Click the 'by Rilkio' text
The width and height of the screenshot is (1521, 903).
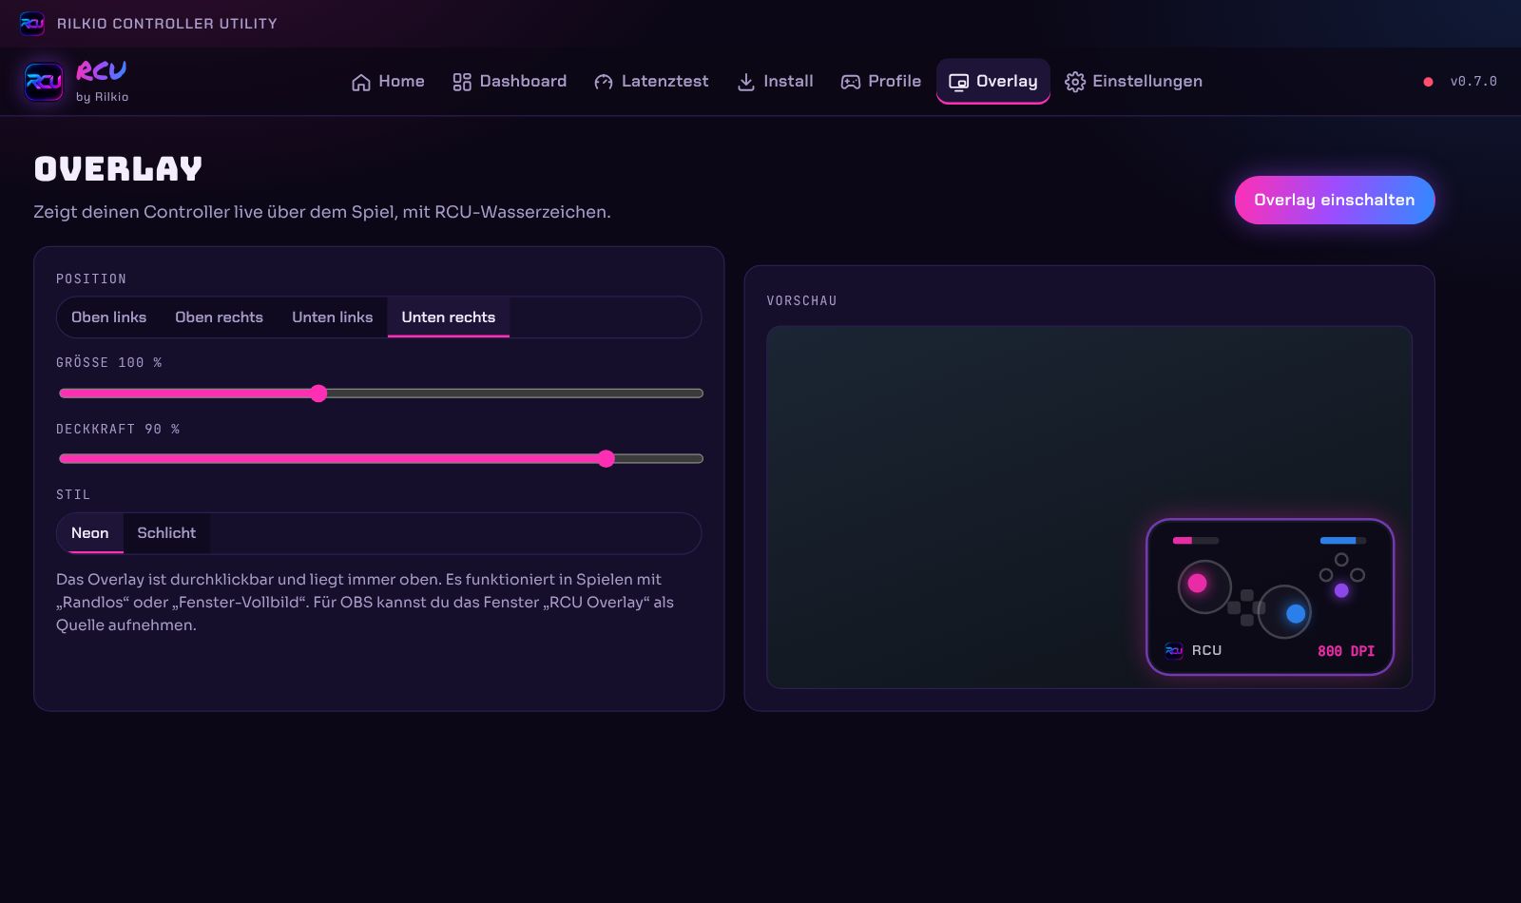[x=102, y=97]
